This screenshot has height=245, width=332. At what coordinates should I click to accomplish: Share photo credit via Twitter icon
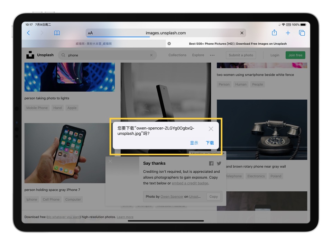pyautogui.click(x=219, y=163)
